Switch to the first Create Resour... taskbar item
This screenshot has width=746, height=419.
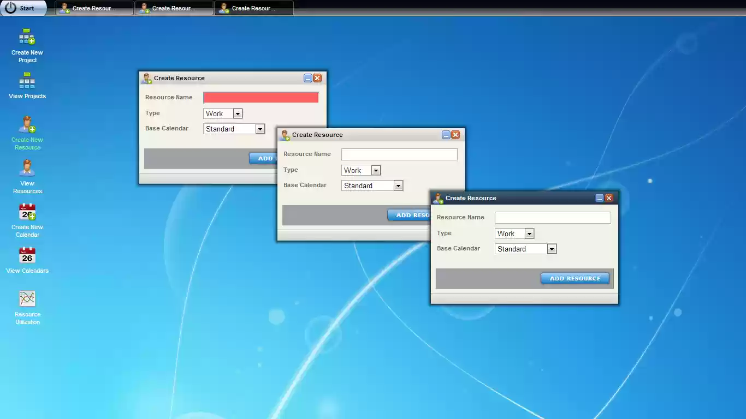(94, 8)
